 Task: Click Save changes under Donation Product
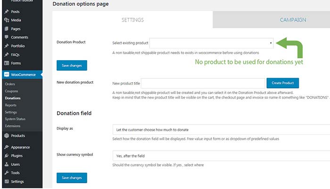[x=72, y=65]
